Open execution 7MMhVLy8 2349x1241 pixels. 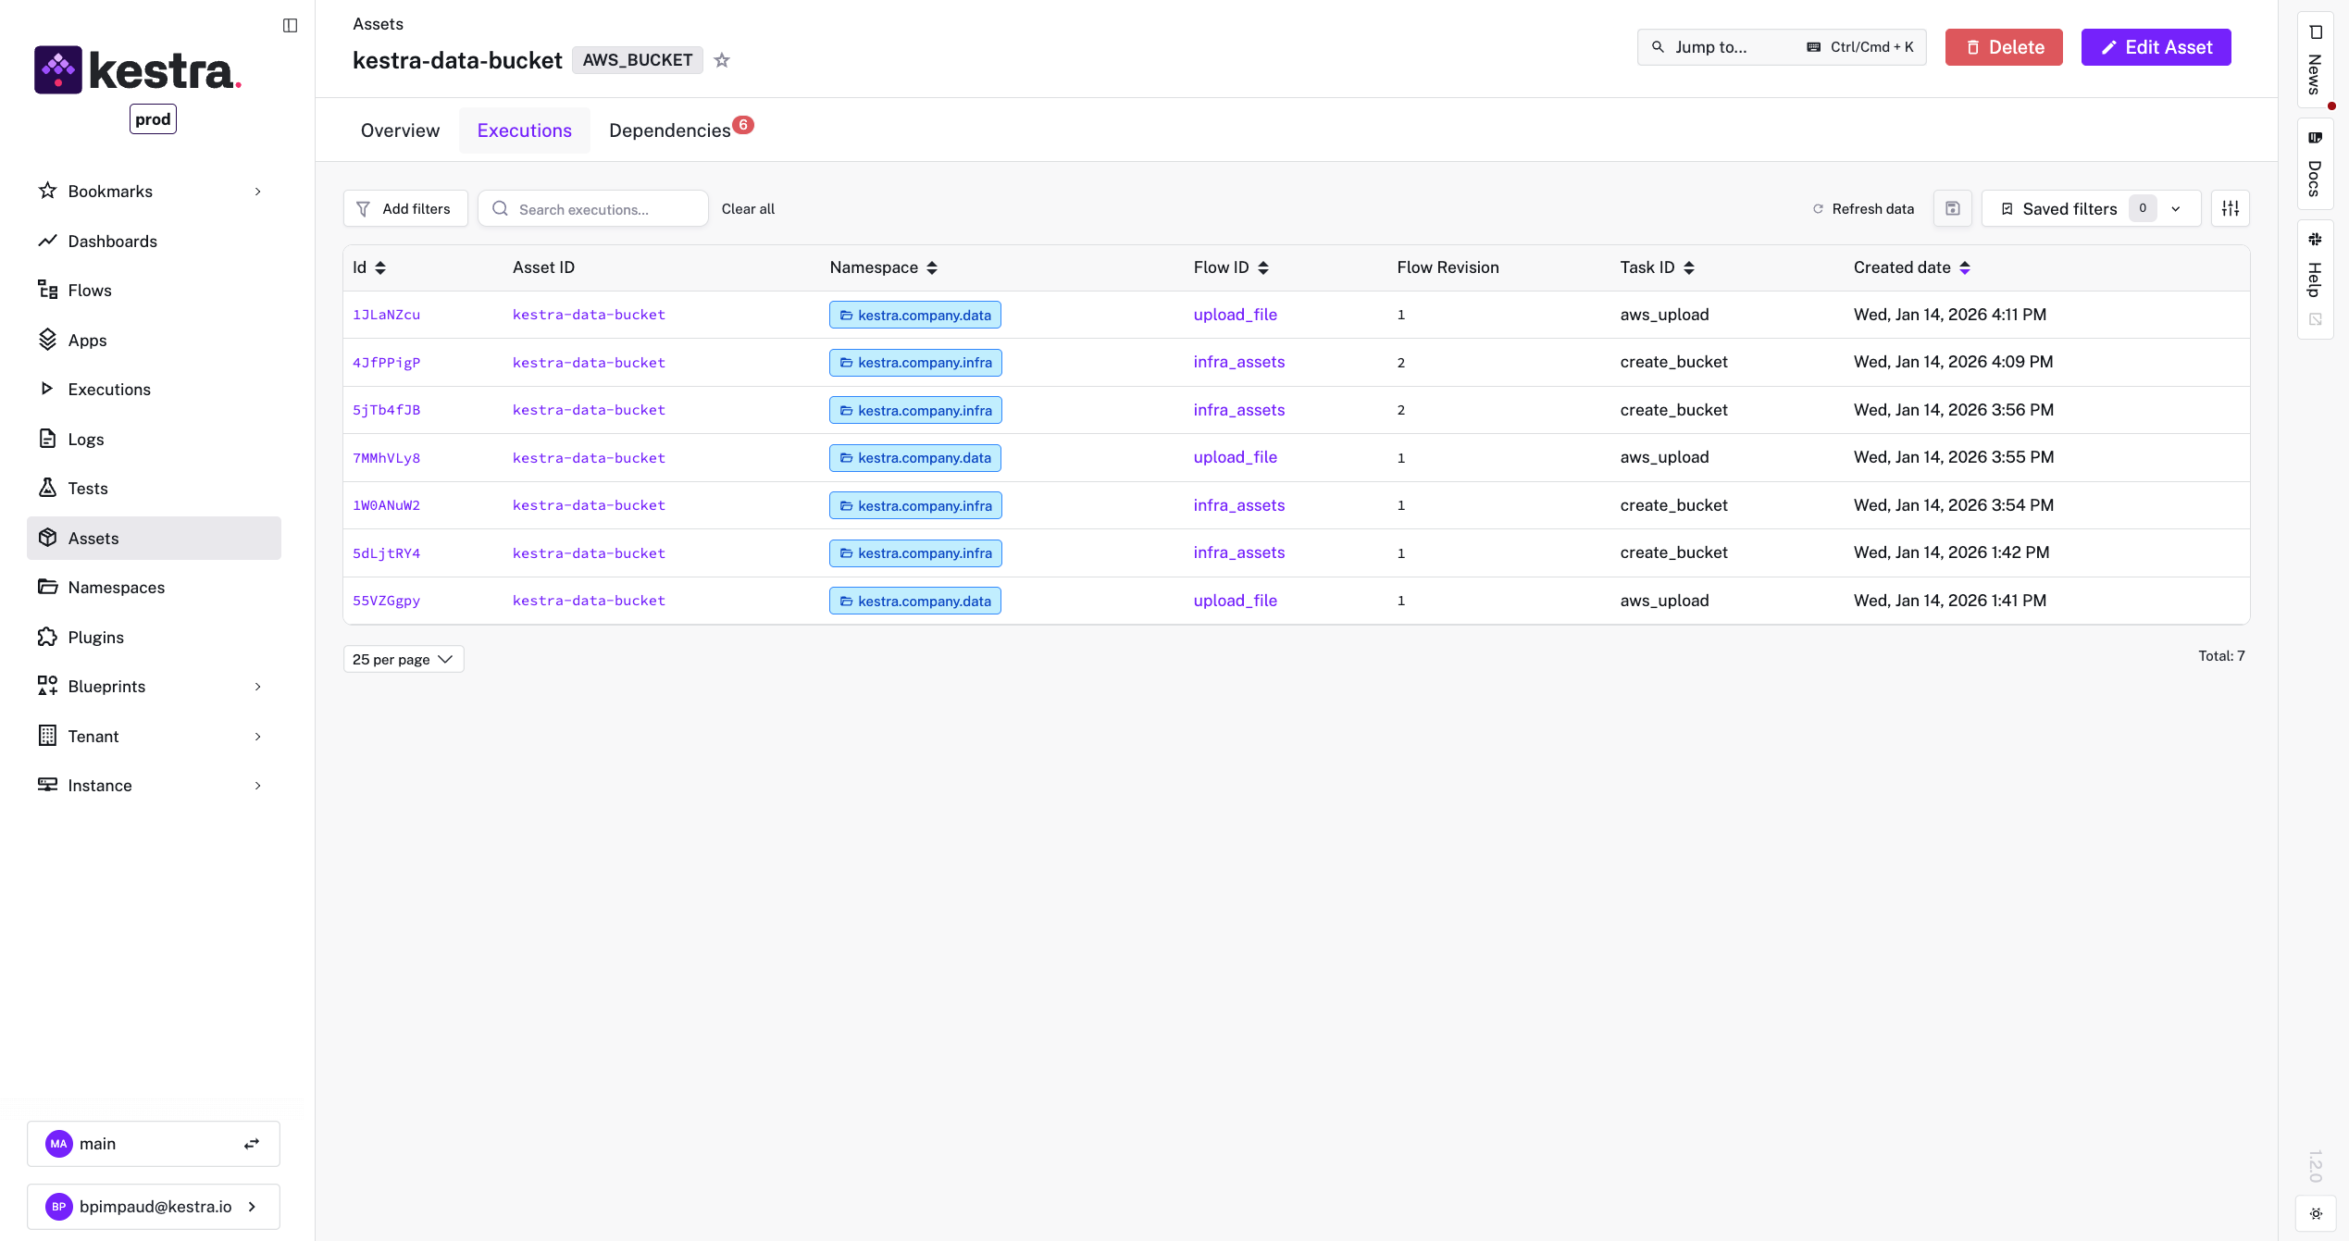(x=386, y=458)
